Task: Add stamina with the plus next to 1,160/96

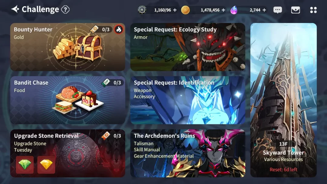Action: click(x=175, y=10)
